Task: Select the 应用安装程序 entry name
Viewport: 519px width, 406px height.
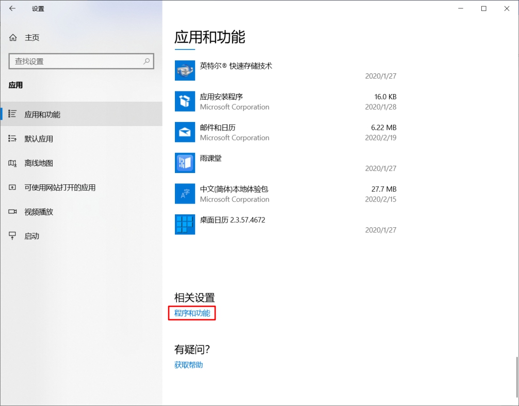Action: [x=221, y=97]
